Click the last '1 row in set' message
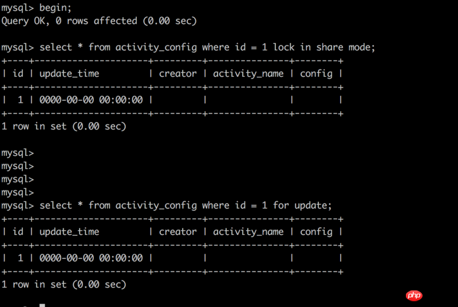458x307 pixels. pos(64,285)
